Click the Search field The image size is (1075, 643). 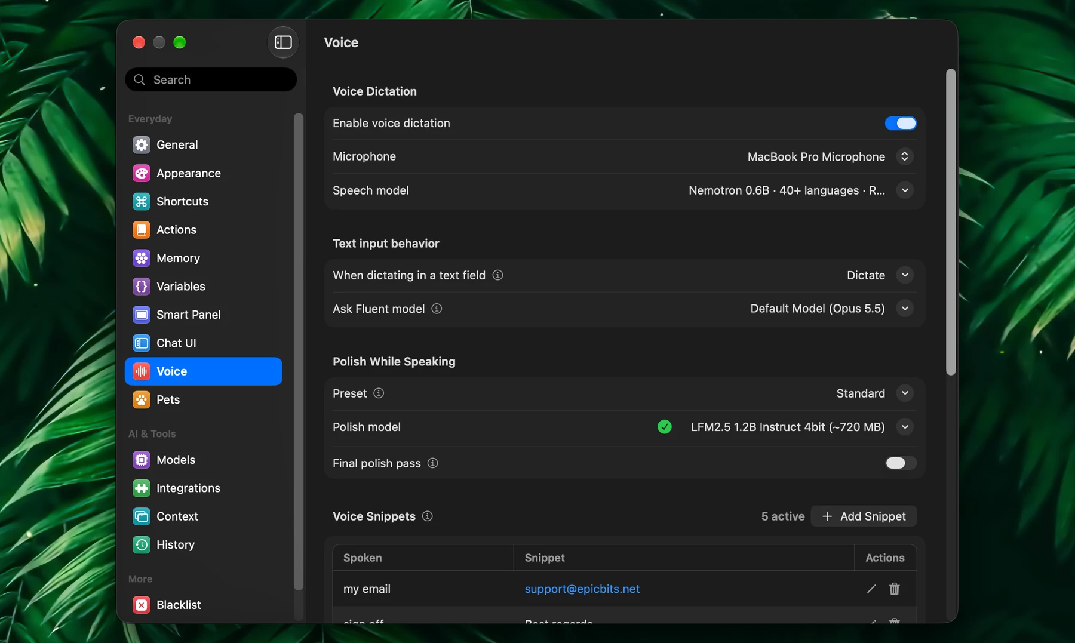(211, 79)
